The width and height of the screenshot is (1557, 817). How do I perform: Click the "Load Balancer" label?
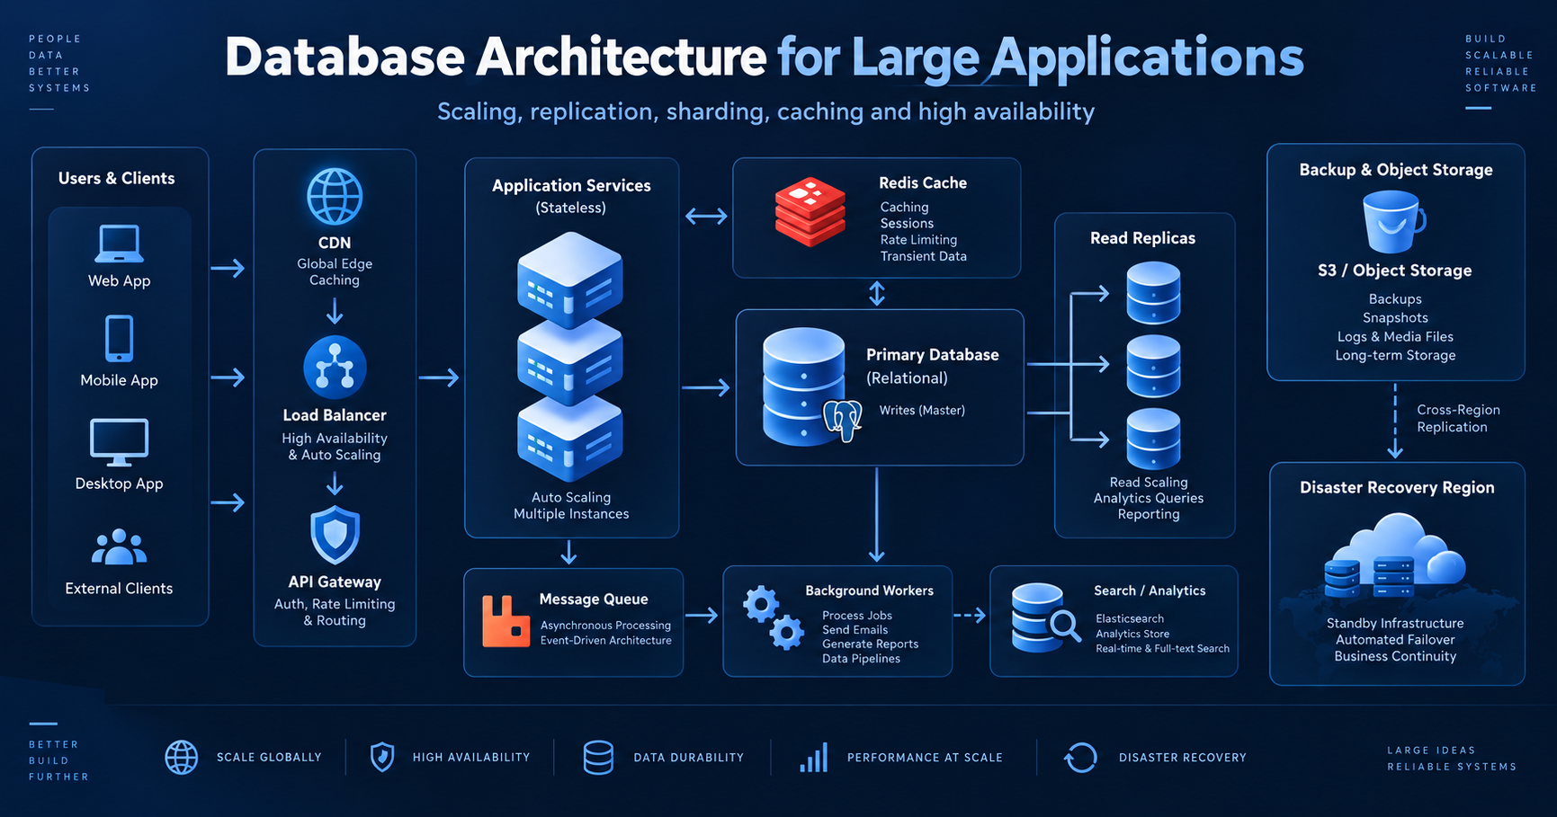coord(335,415)
